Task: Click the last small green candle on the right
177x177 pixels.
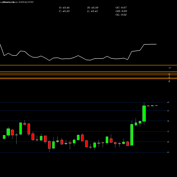Action: point(156,105)
